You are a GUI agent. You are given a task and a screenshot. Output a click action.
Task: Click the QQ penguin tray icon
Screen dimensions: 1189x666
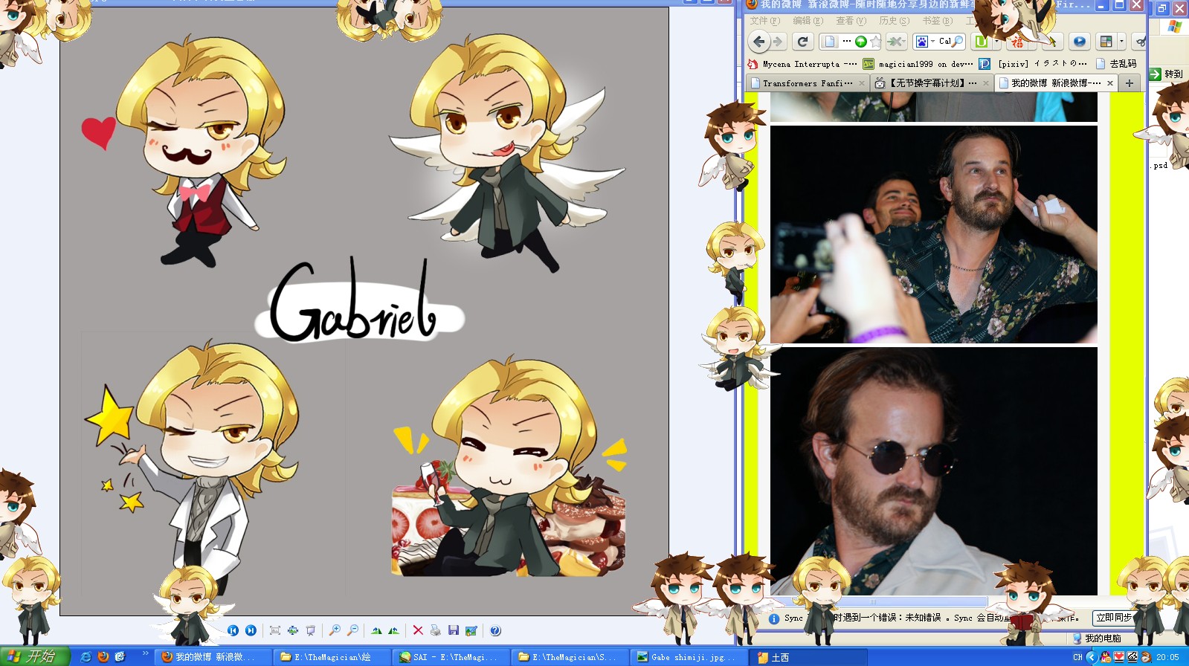tap(1106, 657)
